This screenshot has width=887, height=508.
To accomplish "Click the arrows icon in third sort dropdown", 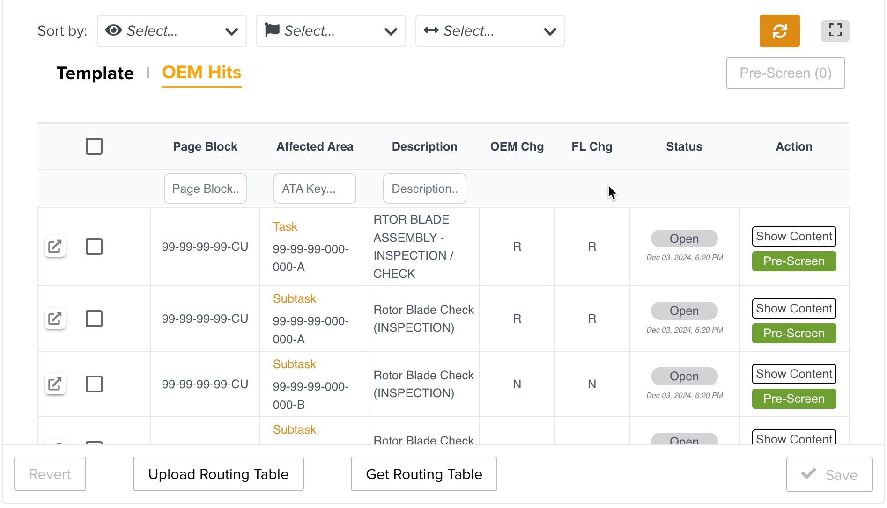I will click(x=431, y=30).
